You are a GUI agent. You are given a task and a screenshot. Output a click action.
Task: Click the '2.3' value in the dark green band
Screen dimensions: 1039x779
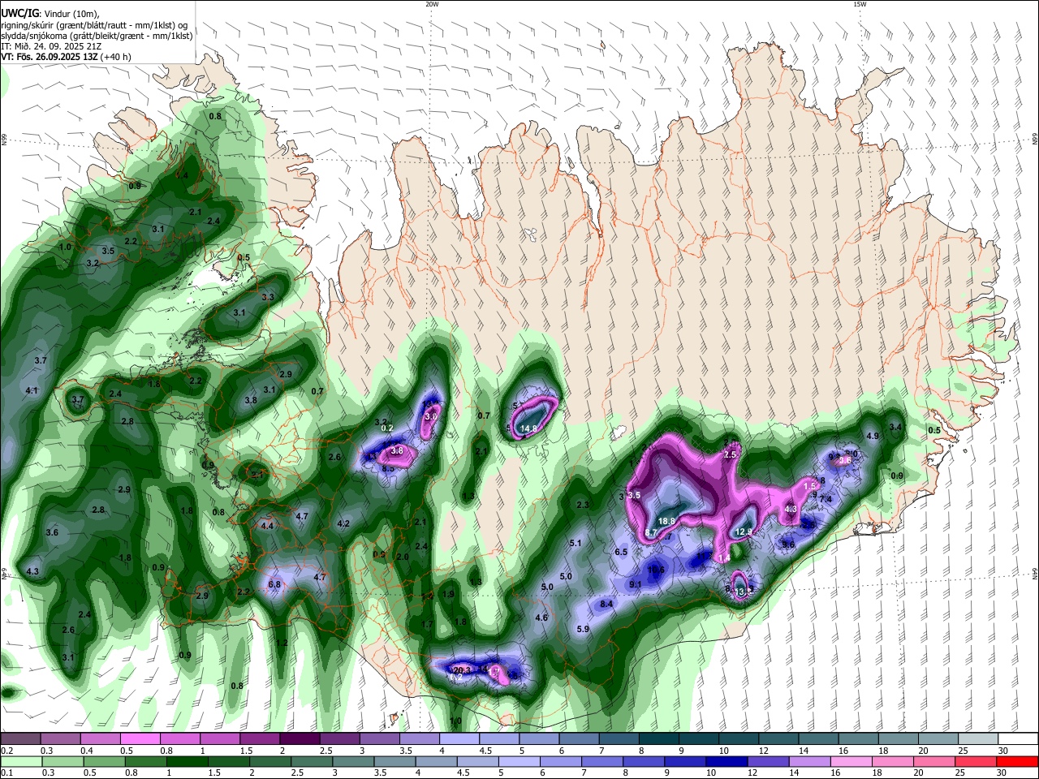(583, 505)
